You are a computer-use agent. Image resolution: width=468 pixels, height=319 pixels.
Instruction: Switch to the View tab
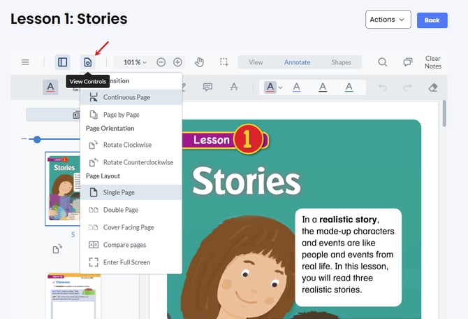[256, 62]
